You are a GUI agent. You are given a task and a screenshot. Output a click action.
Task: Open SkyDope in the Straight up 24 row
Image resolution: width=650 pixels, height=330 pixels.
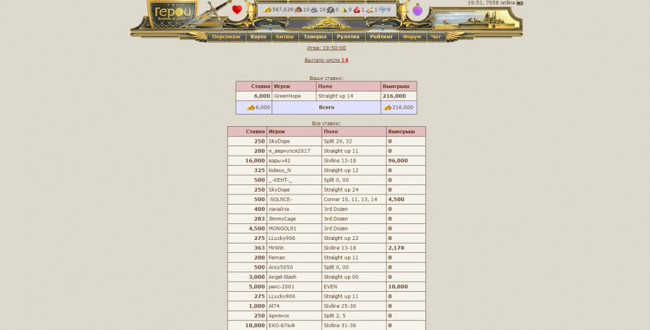(279, 189)
